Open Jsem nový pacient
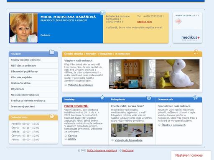Image resolution: width=214 pixels, height=160 pixels. pos(33,106)
